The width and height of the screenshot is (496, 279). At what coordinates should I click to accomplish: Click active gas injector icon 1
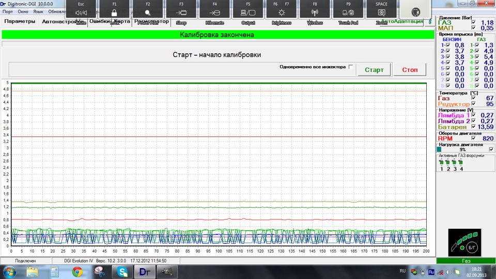(x=441, y=163)
